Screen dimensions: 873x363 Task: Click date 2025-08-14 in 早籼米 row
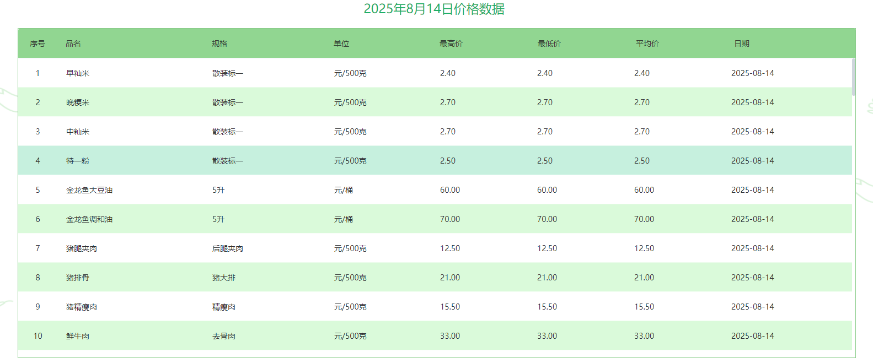click(753, 73)
